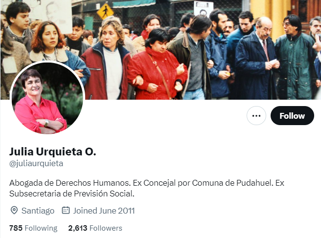Click the display name Julia Urquieta O.
Screen dimensions: 321x238
pyautogui.click(x=53, y=151)
